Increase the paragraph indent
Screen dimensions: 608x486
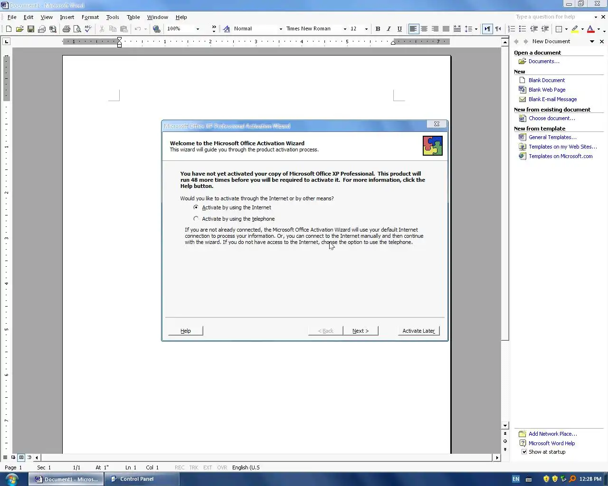click(545, 29)
